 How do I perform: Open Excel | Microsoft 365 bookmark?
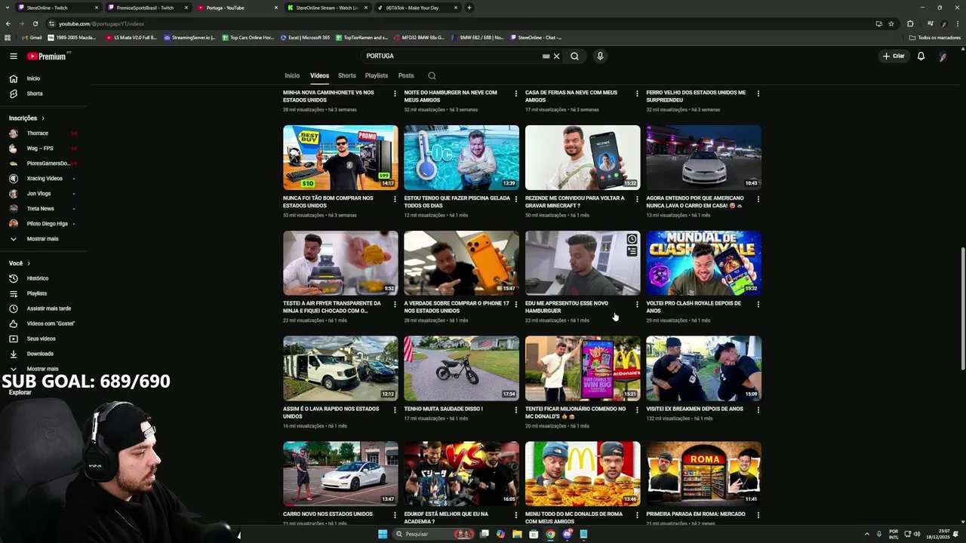(305, 37)
